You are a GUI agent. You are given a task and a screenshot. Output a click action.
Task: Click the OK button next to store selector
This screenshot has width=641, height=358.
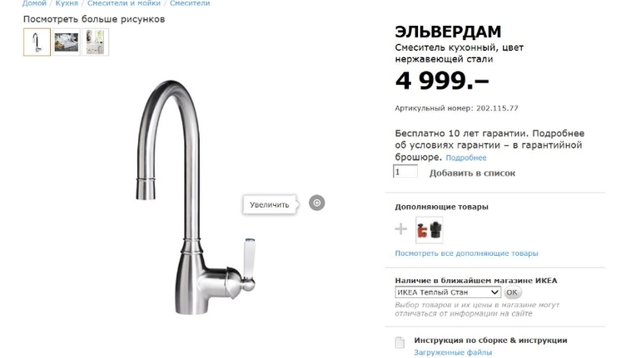512,292
